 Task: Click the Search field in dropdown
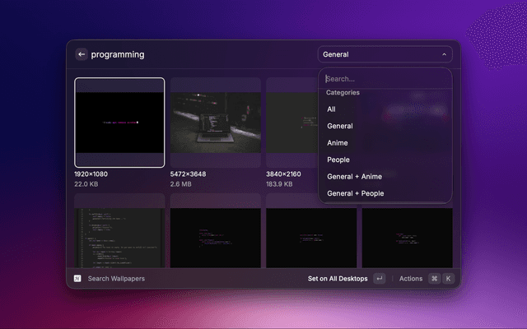tap(385, 79)
